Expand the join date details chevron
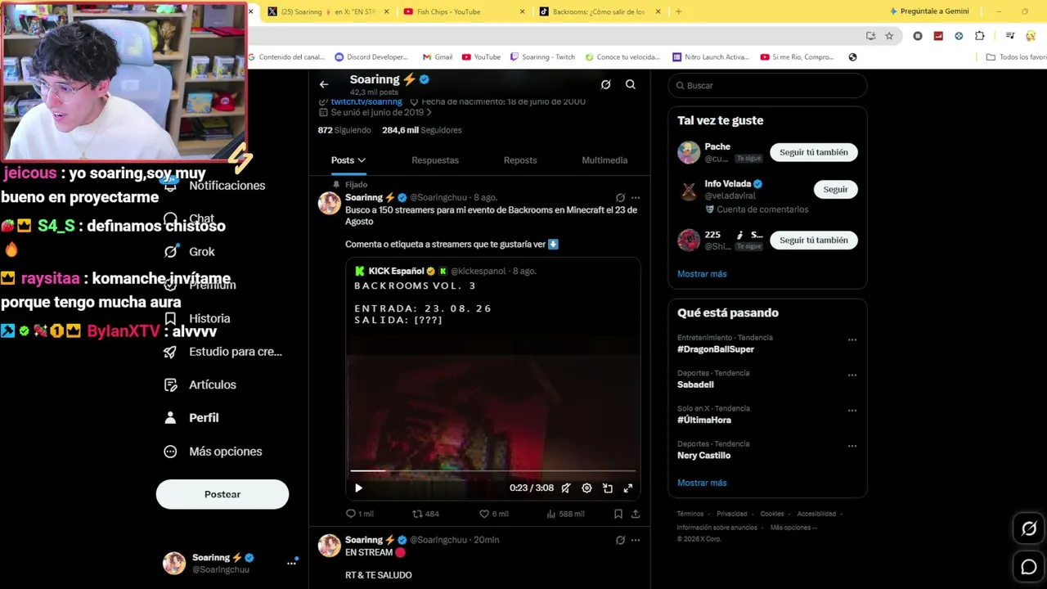The height and width of the screenshot is (589, 1047). click(429, 113)
